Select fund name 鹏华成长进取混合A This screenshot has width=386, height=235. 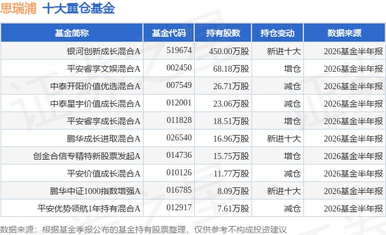(103, 139)
